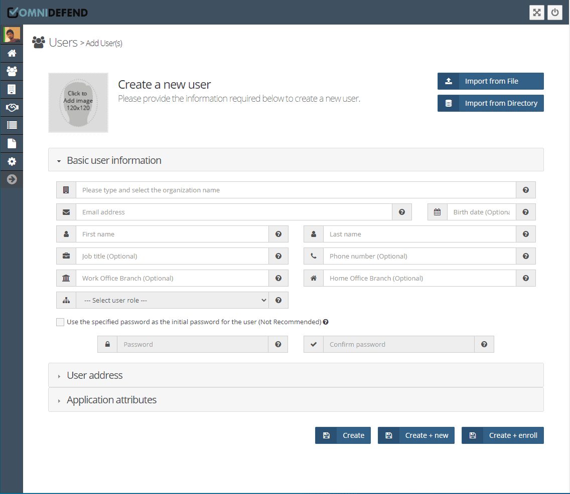Image resolution: width=570 pixels, height=494 pixels.
Task: Focus the Home Office Branch input field
Action: [419, 278]
